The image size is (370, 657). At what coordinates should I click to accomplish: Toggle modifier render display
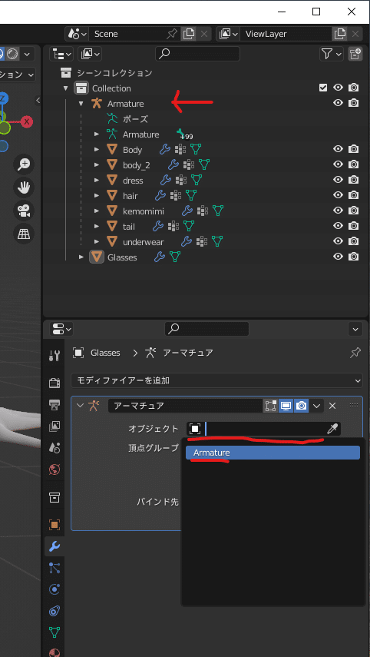[x=302, y=406]
